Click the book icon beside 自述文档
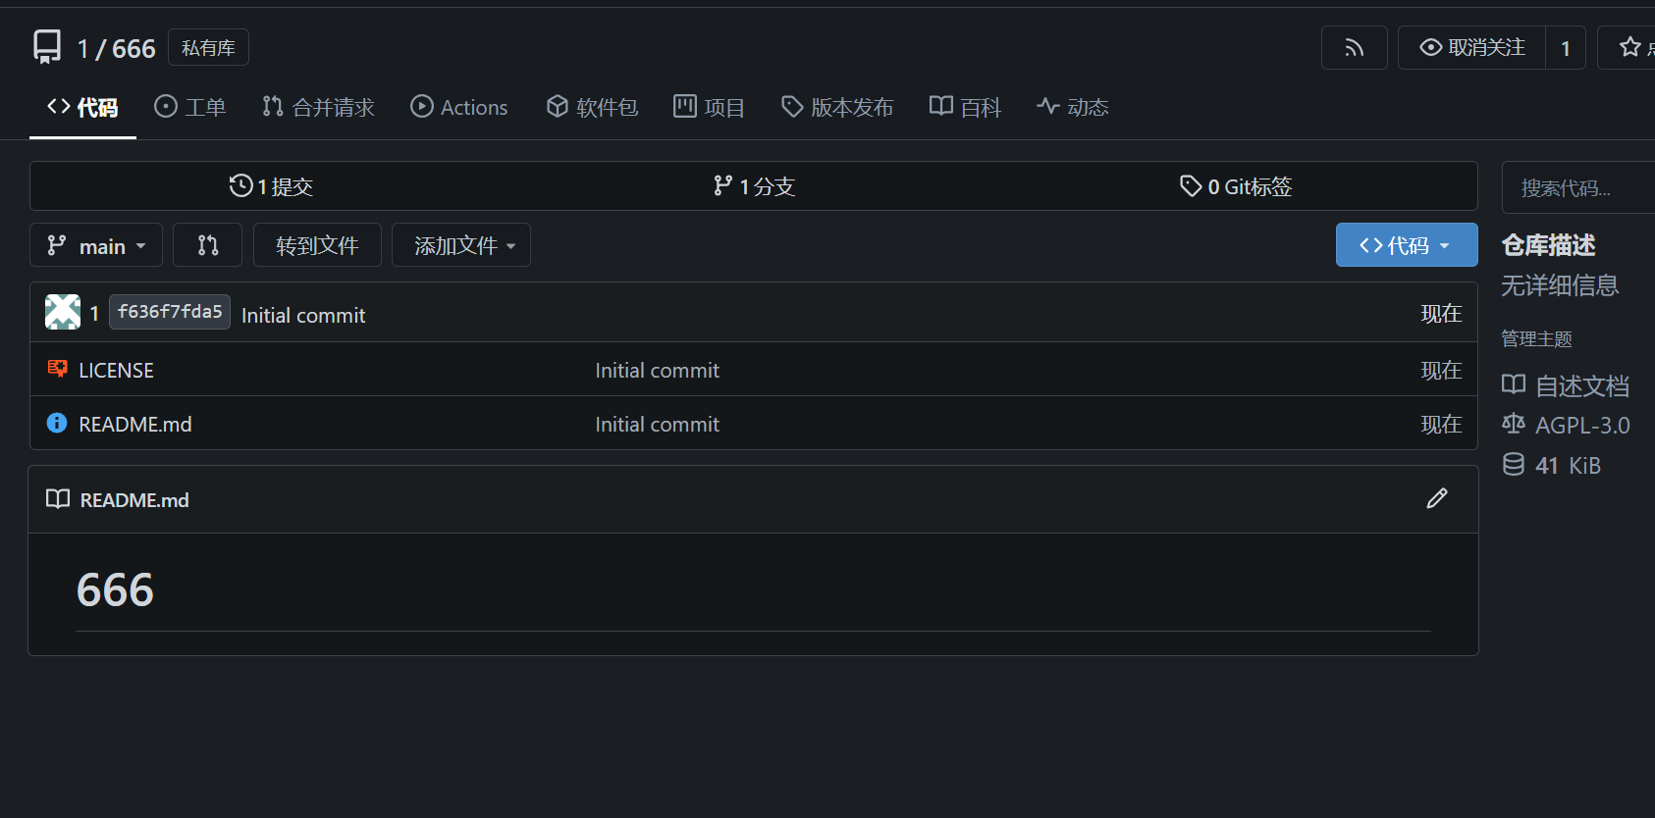The height and width of the screenshot is (818, 1655). pyautogui.click(x=1514, y=384)
